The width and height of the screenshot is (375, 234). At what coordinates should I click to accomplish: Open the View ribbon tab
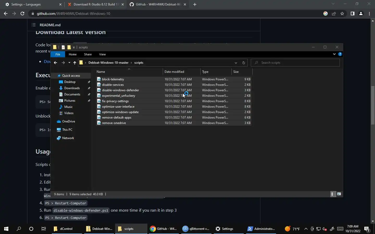pos(102,54)
